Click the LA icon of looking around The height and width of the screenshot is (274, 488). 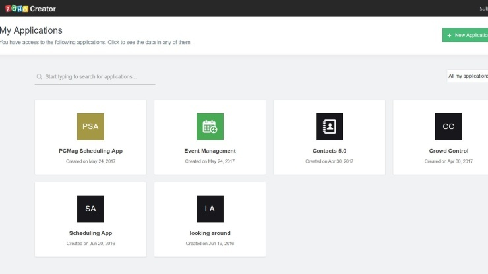tap(210, 209)
